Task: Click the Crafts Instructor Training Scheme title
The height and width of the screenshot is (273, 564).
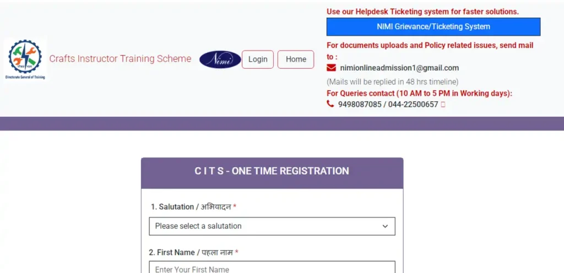Action: click(120, 58)
